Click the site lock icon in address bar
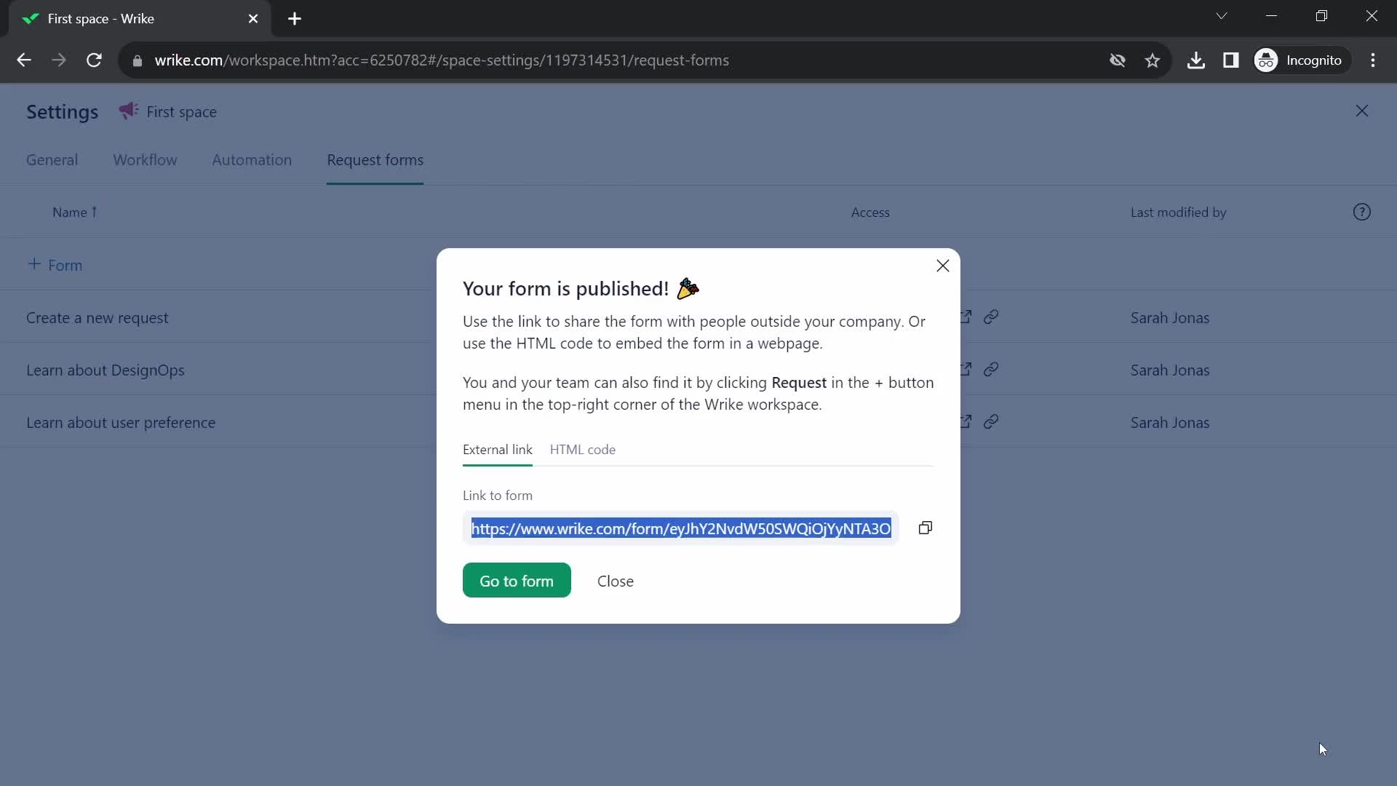This screenshot has height=786, width=1397. 137,60
